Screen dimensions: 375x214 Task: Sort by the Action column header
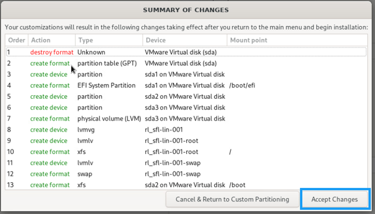(52, 40)
